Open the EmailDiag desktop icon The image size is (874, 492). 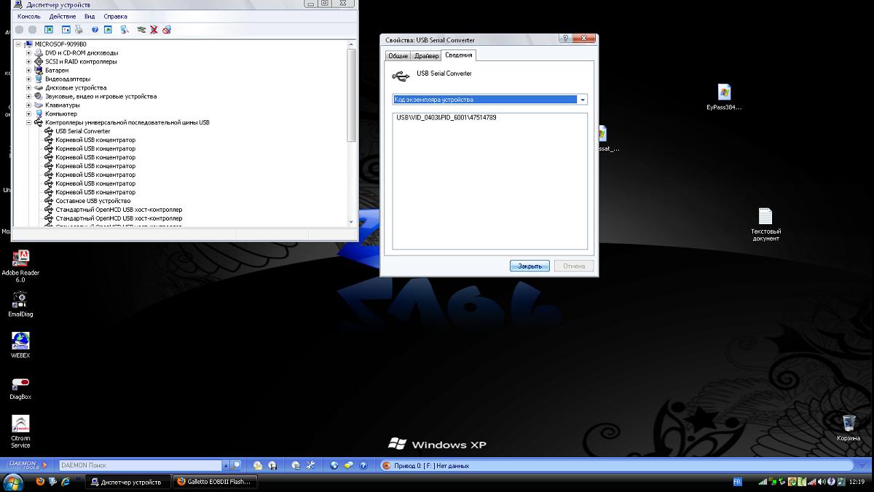(x=20, y=303)
